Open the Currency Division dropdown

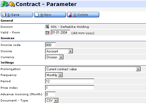61,57
